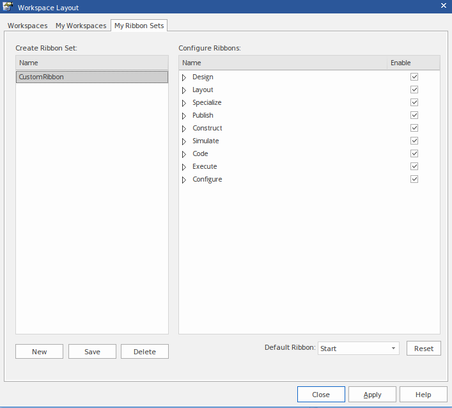The height and width of the screenshot is (408, 452).
Task: Uncheck the Code ribbon enable box
Action: pyautogui.click(x=414, y=153)
